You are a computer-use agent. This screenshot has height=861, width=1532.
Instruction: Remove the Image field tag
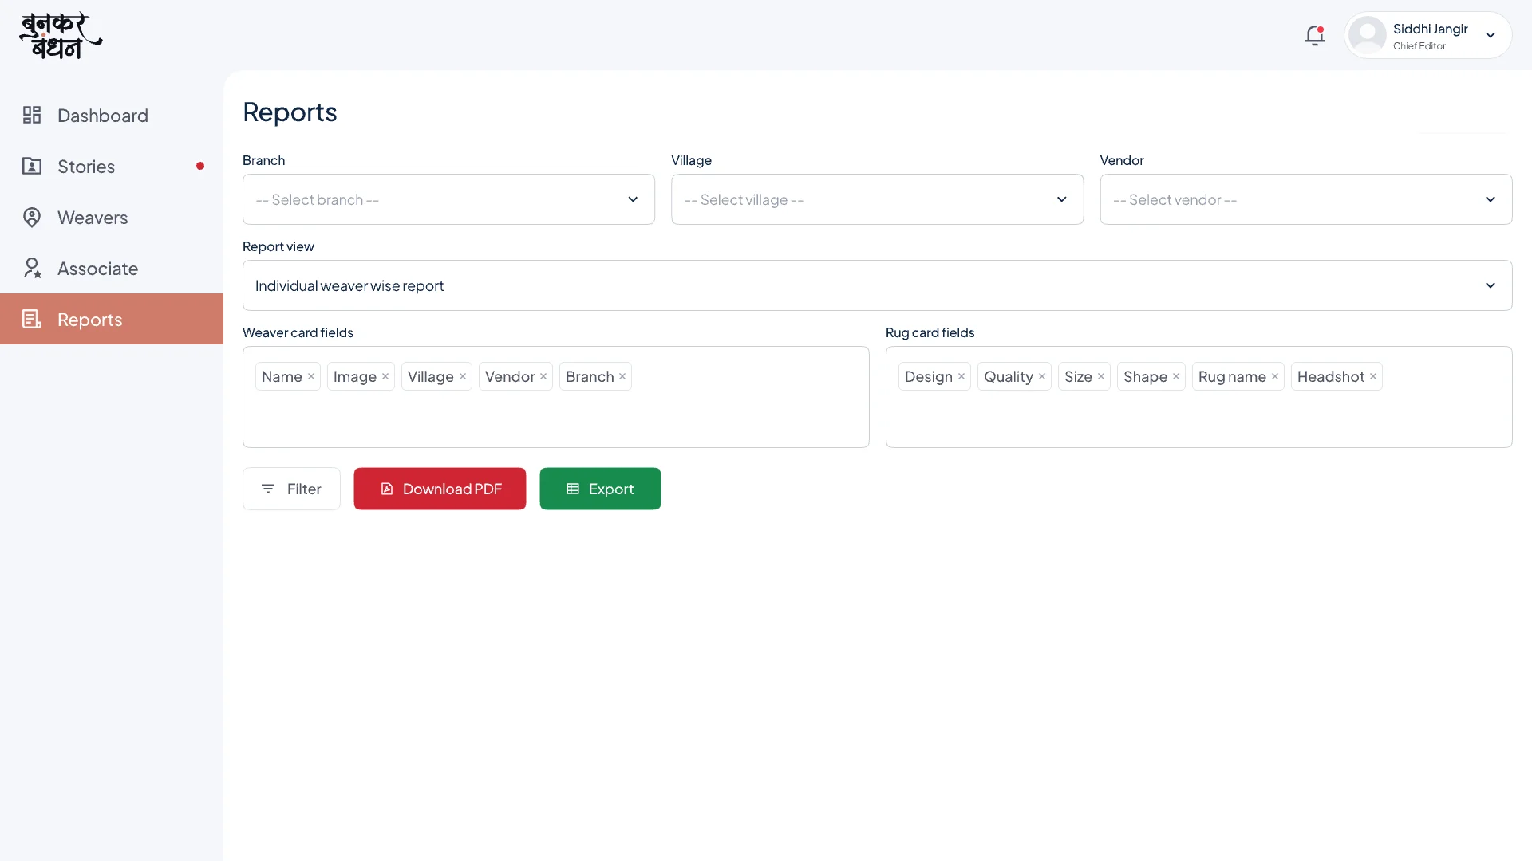[x=385, y=377]
